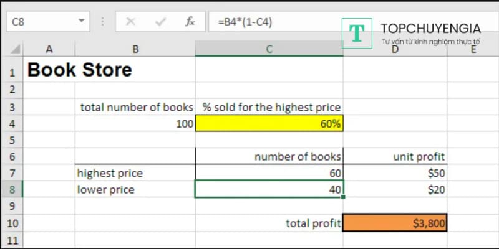Select the cell containing 100 books
499x249 pixels.
pos(135,124)
